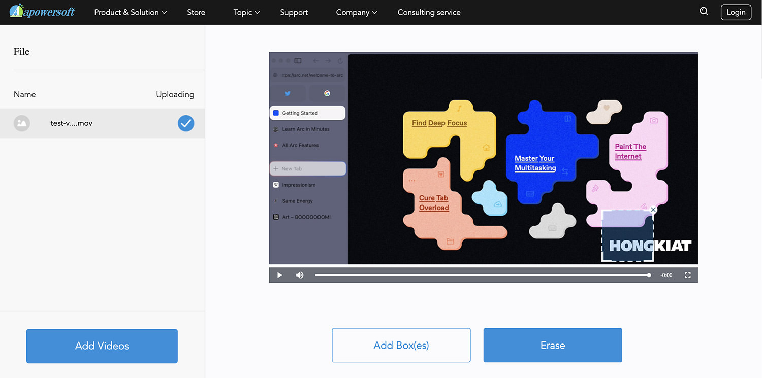Open Consulting service page

[429, 12]
